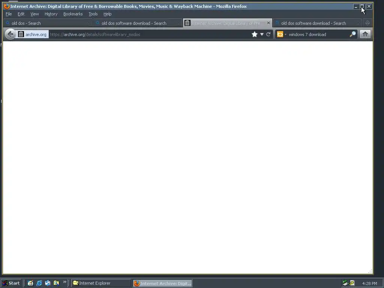The width and height of the screenshot is (384, 288).
Task: Open the bookmarks dropdown arrow beside the star
Action: (x=262, y=34)
